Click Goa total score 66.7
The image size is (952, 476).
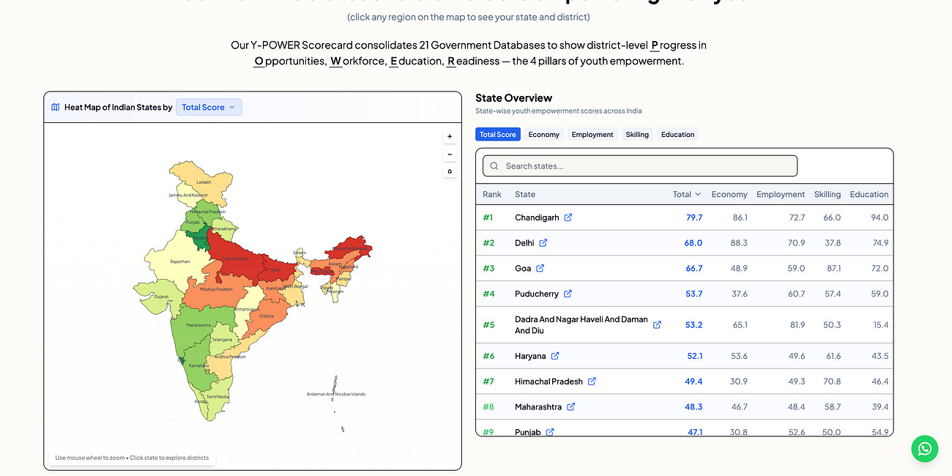click(694, 269)
